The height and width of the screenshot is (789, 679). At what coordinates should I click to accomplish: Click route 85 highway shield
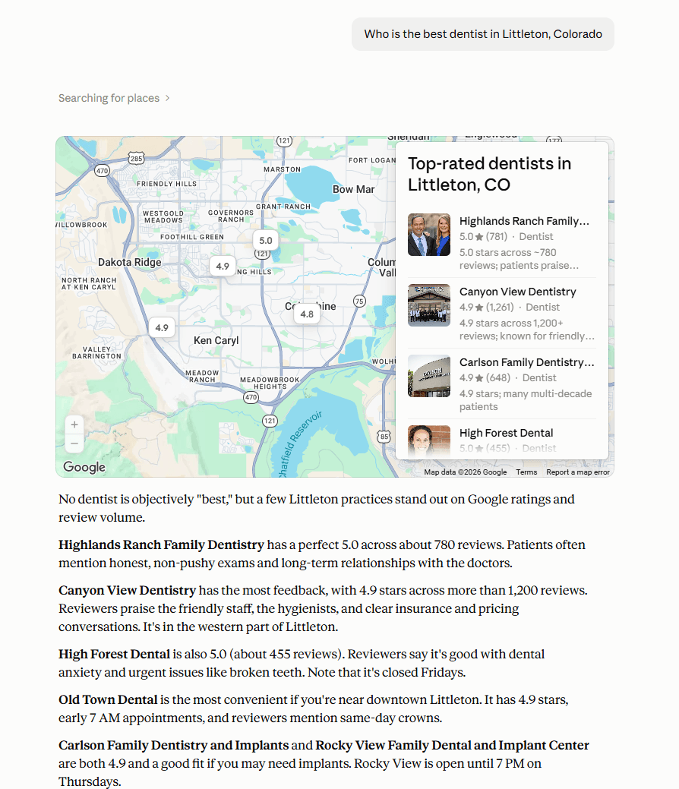[x=384, y=436]
